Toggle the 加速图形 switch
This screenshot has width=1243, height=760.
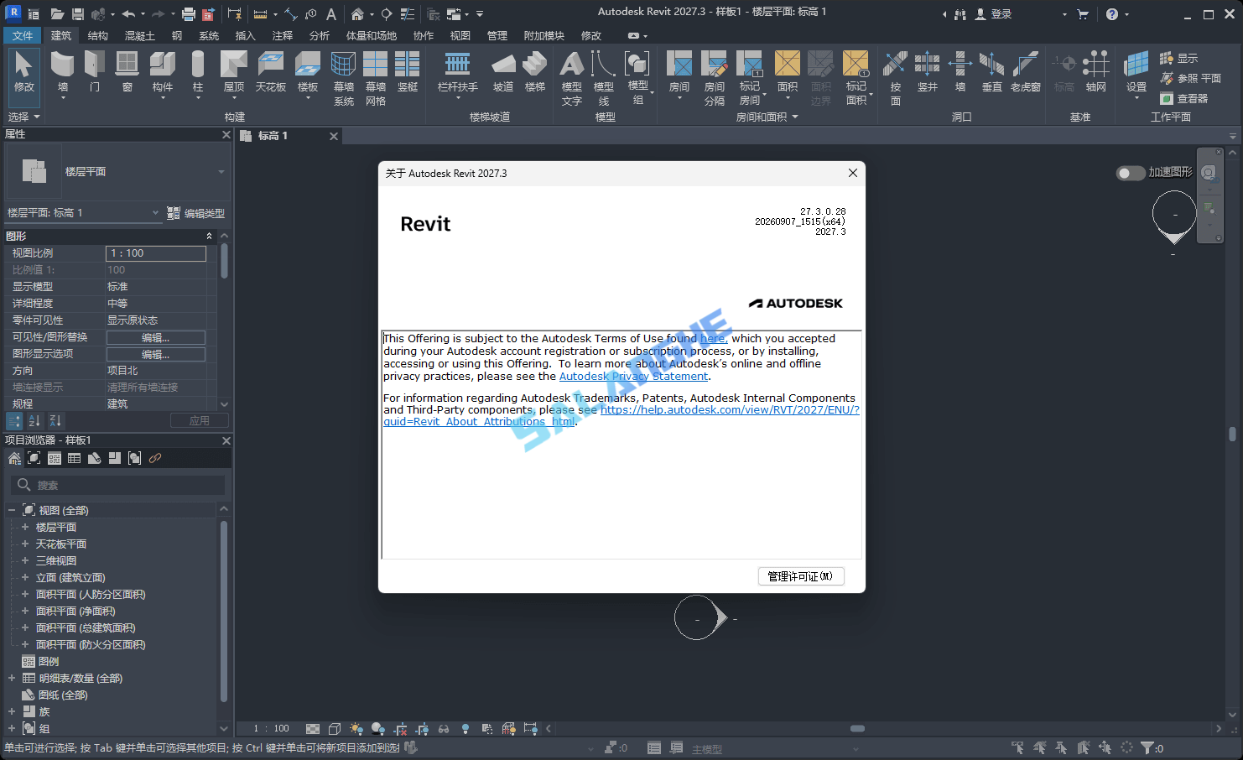tap(1130, 173)
